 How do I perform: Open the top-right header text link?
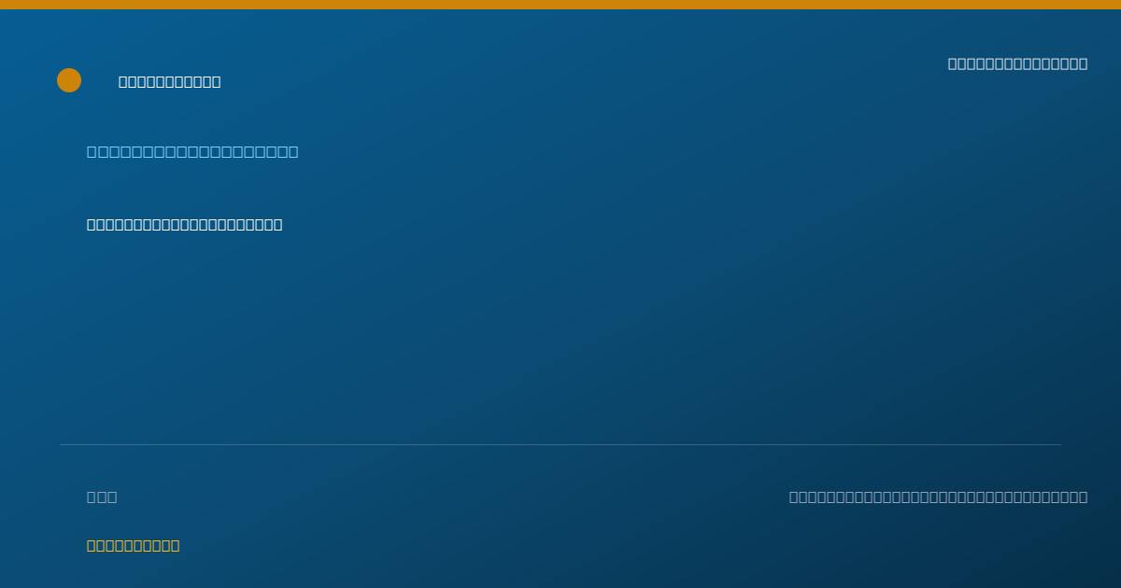tap(1017, 63)
